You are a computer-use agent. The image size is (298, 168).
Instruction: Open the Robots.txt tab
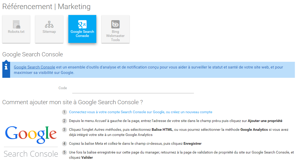coord(16,29)
